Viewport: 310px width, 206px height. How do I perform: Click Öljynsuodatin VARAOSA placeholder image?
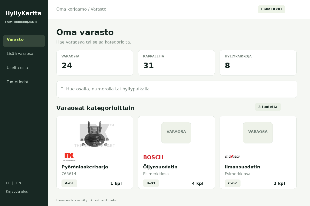coord(176,133)
